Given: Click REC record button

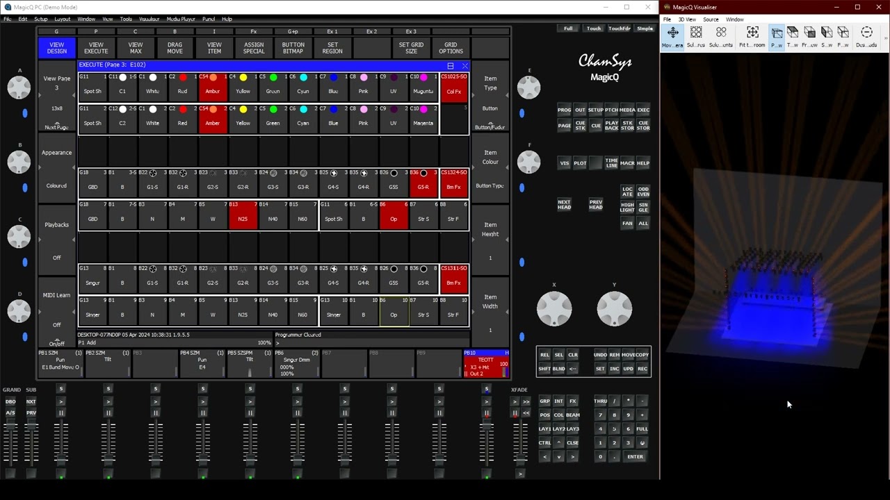Looking at the screenshot, I should pyautogui.click(x=642, y=369).
